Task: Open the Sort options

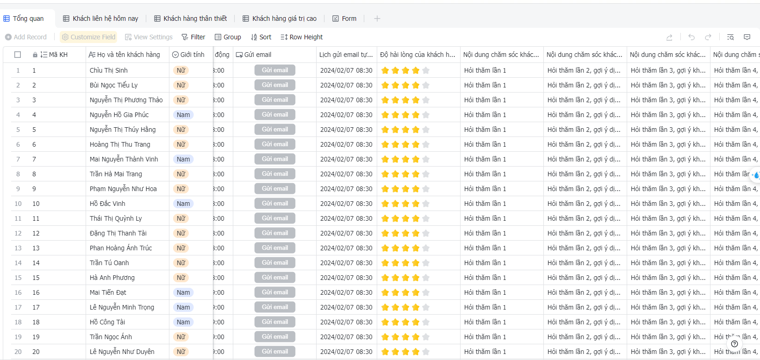Action: pyautogui.click(x=261, y=37)
